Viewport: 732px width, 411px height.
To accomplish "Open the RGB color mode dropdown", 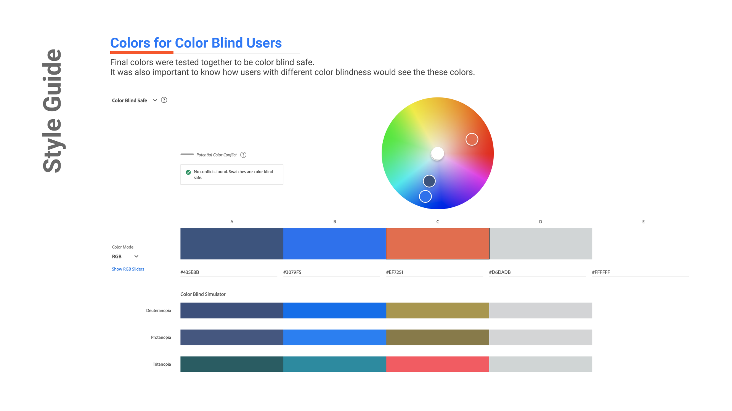I will tap(125, 256).
